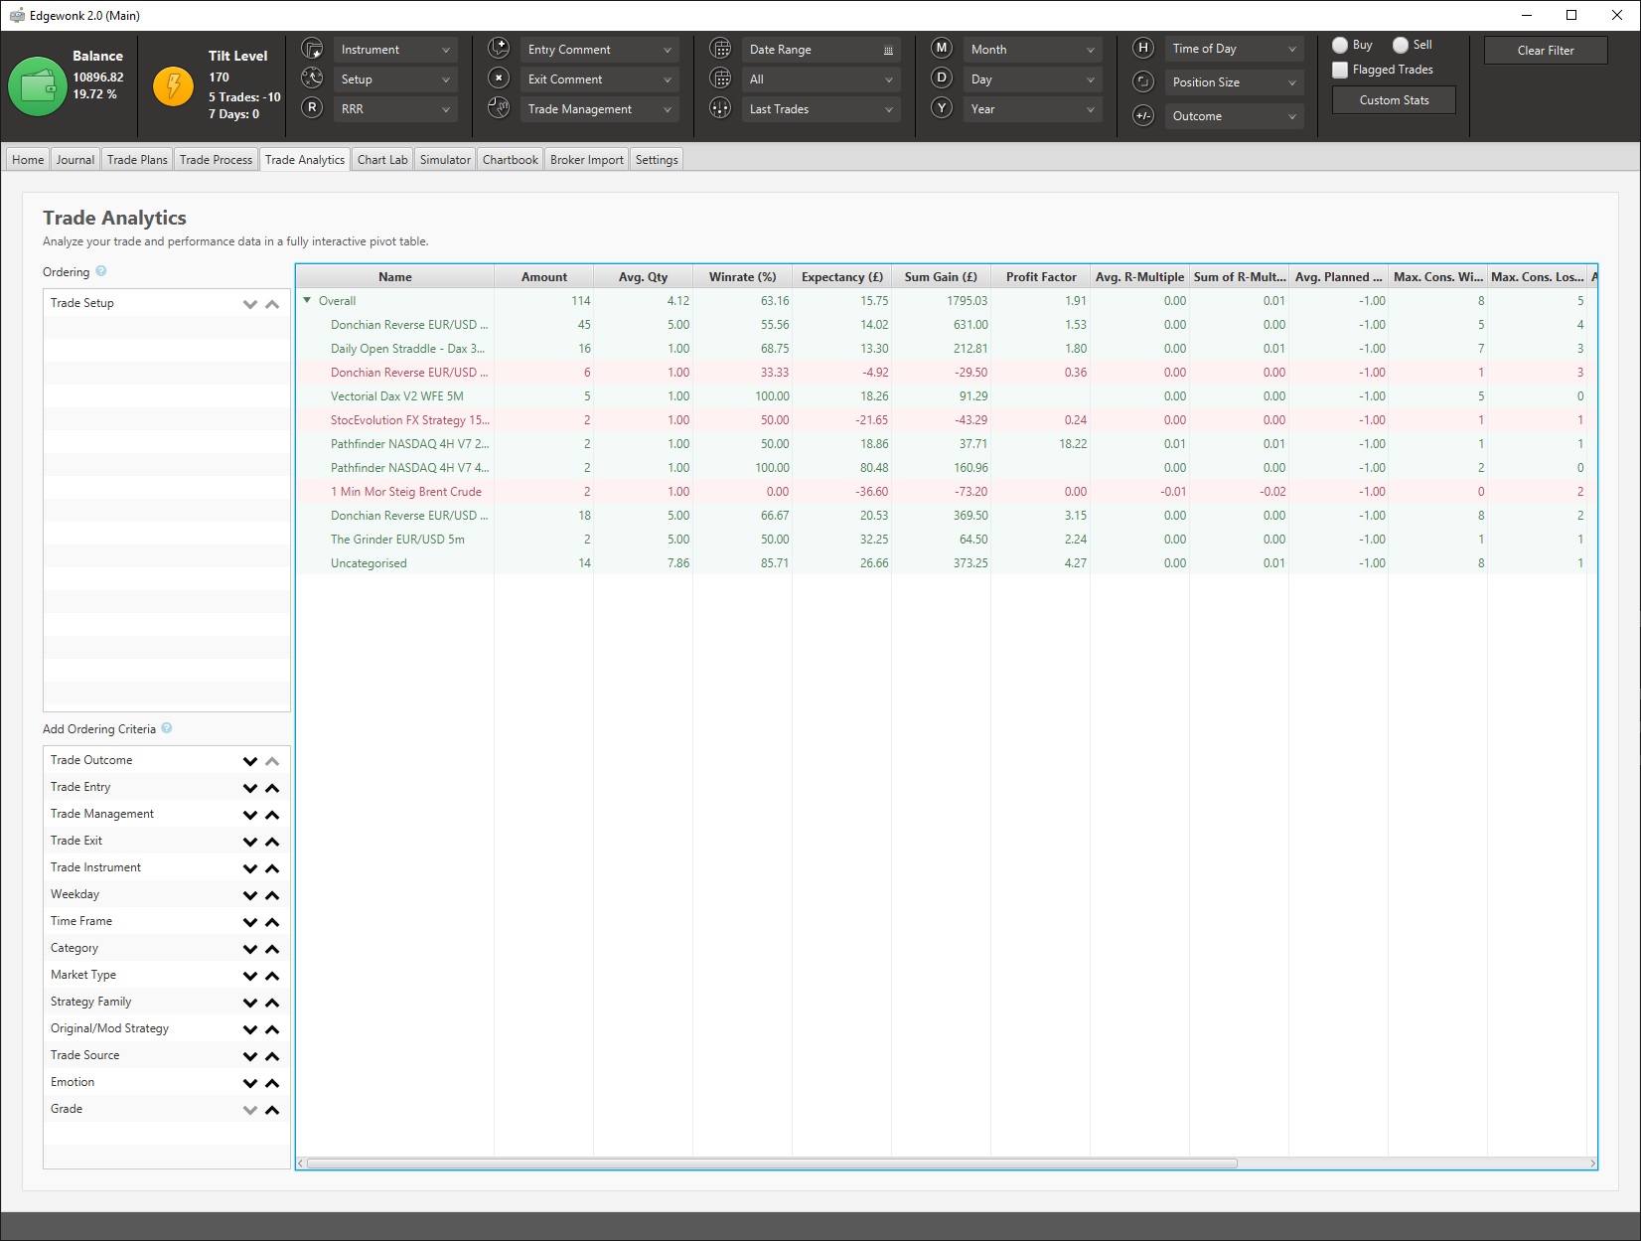This screenshot has height=1241, width=1641.
Task: Click the Exit Comment filter icon
Action: (x=499, y=78)
